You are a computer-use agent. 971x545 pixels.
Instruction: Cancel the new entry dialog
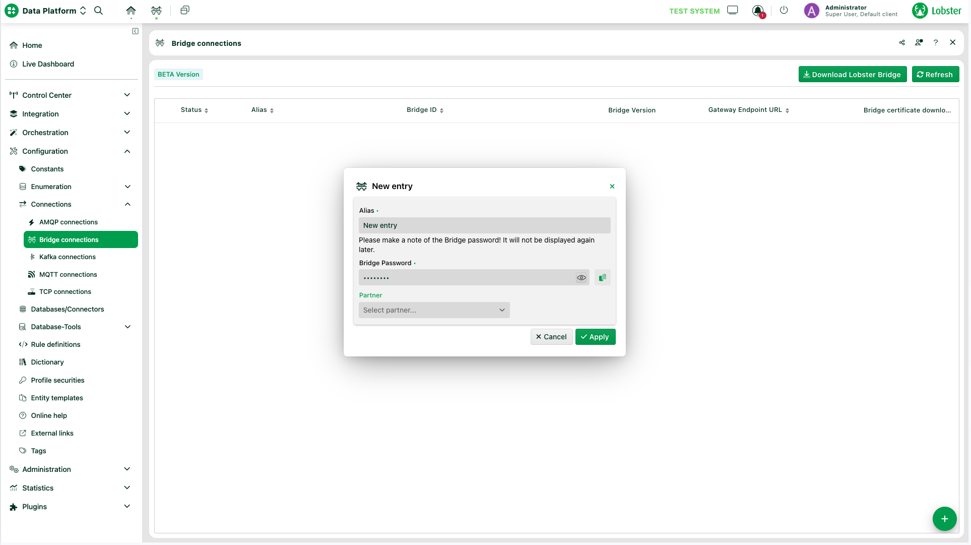pyautogui.click(x=551, y=337)
